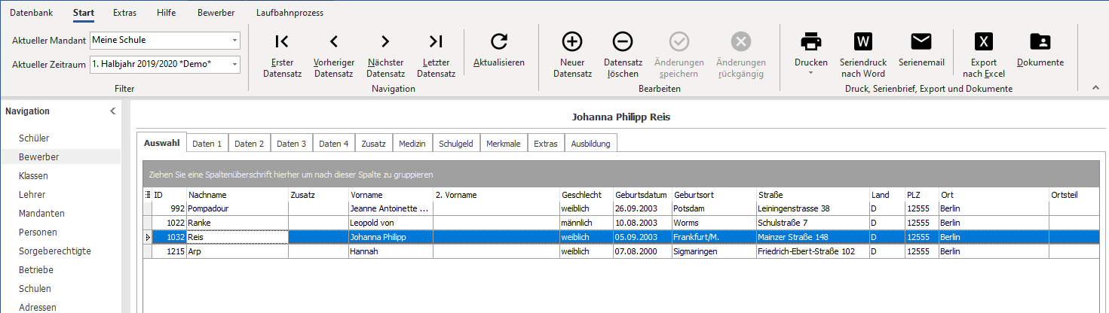This screenshot has width=1109, height=313.
Task: Sort by PLZ column header
Action: [x=921, y=195]
